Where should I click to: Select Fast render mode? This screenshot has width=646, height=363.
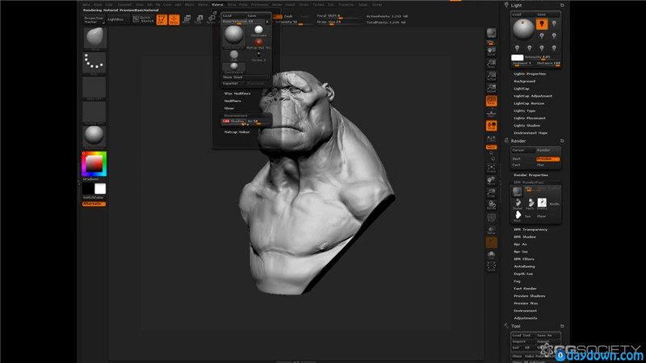point(522,165)
